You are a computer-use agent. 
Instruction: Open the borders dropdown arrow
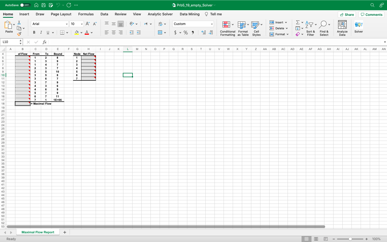tap(67, 33)
